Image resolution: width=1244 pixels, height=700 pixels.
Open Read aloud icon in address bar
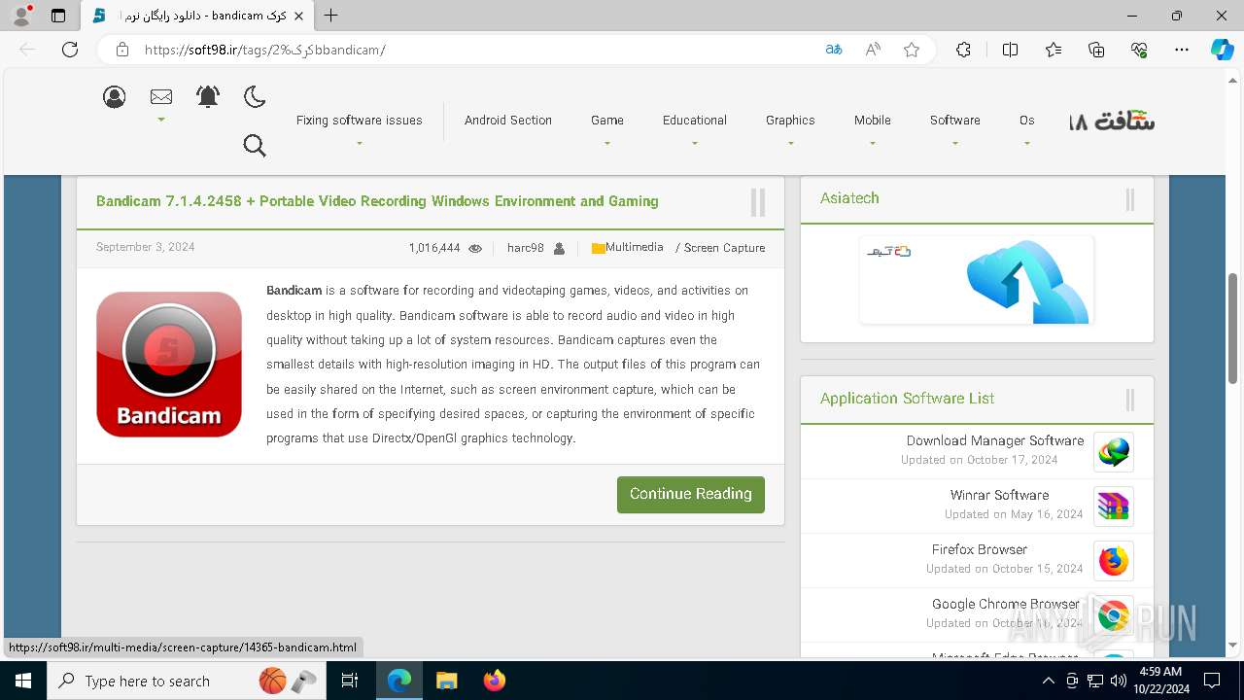click(x=873, y=50)
